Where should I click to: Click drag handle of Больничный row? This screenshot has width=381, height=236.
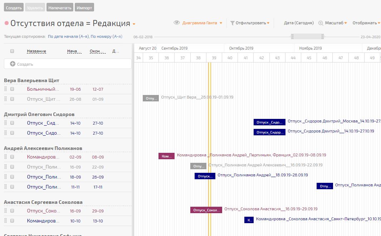[x=5, y=89]
